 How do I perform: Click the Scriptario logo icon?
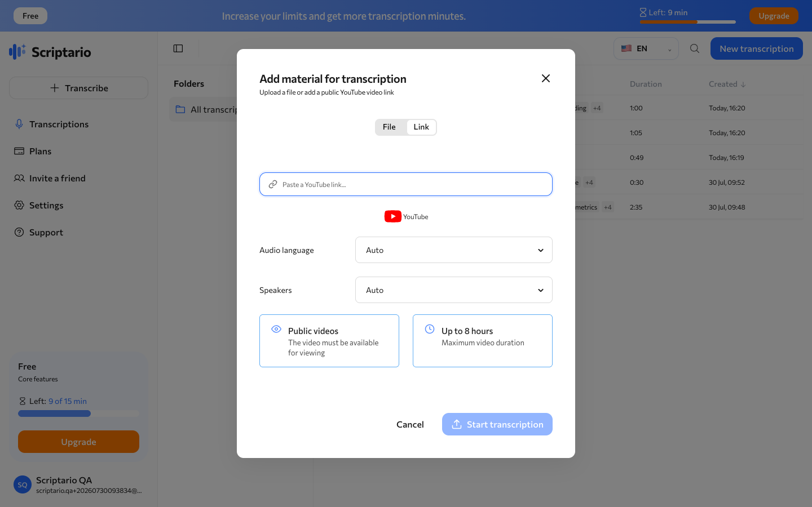pos(17,51)
